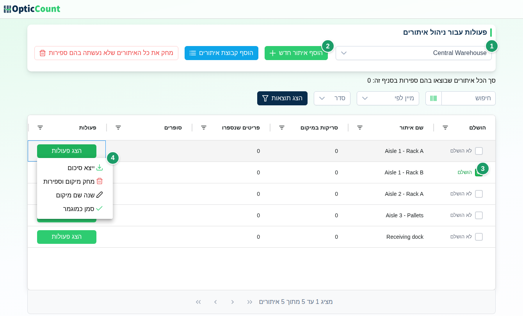
Task: Click הוסף איתור חדש button
Action: [x=296, y=53]
